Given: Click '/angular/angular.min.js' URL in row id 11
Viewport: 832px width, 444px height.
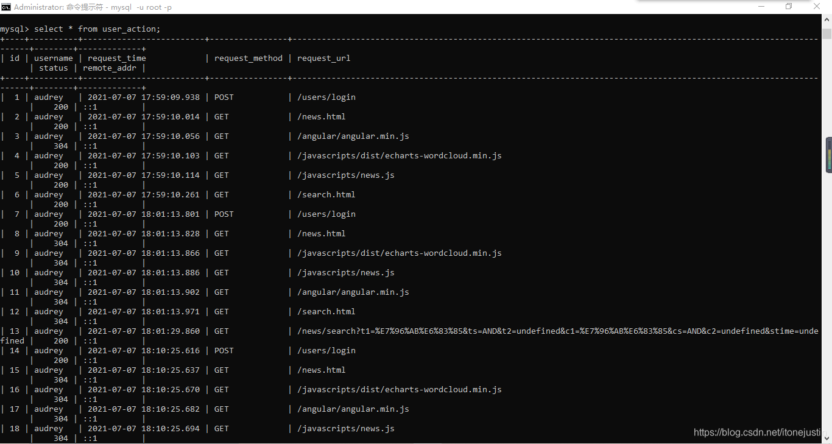Looking at the screenshot, I should tap(353, 292).
